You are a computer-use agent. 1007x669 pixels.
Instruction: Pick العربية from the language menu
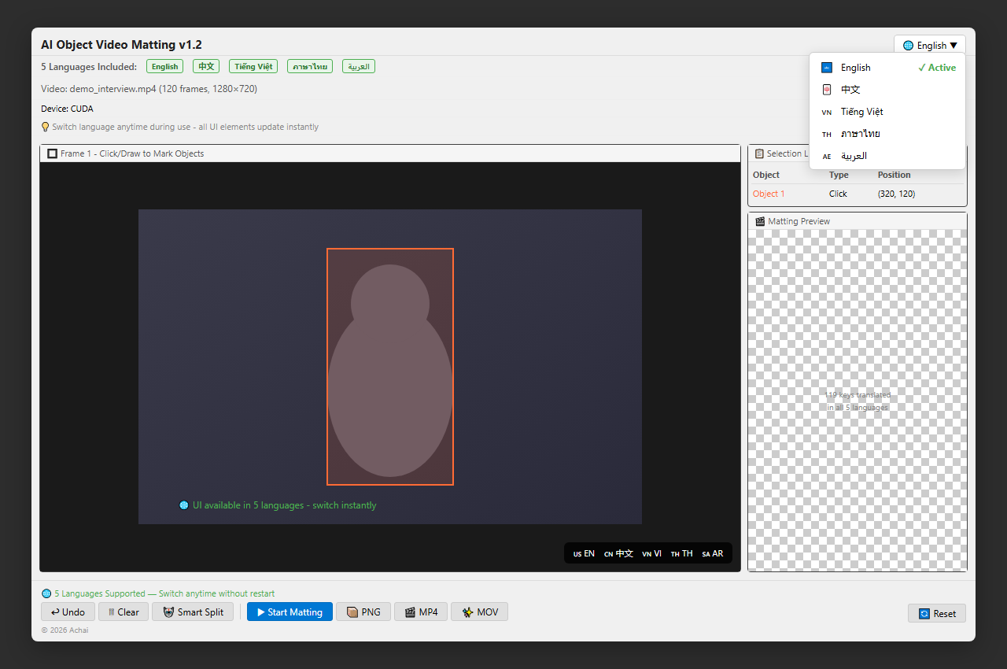click(887, 156)
